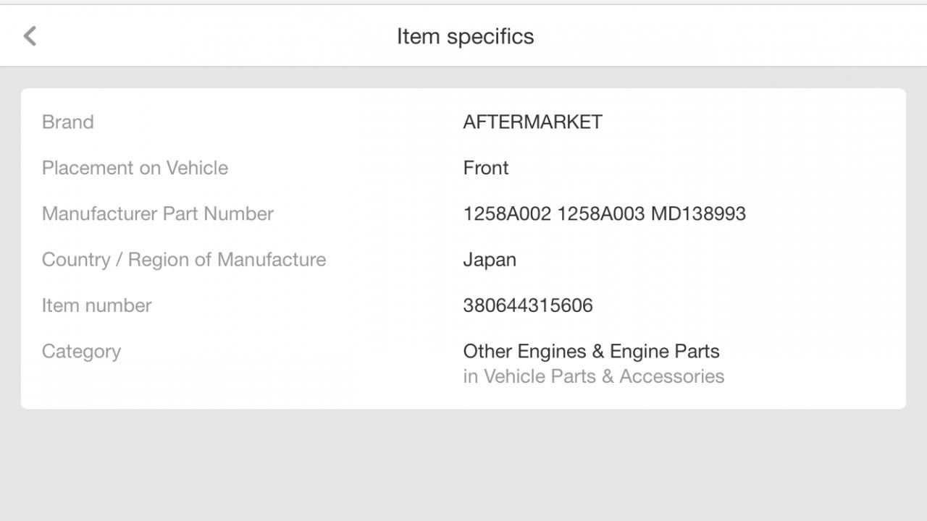Click part number 1258A002
This screenshot has height=521, width=927.
click(507, 213)
